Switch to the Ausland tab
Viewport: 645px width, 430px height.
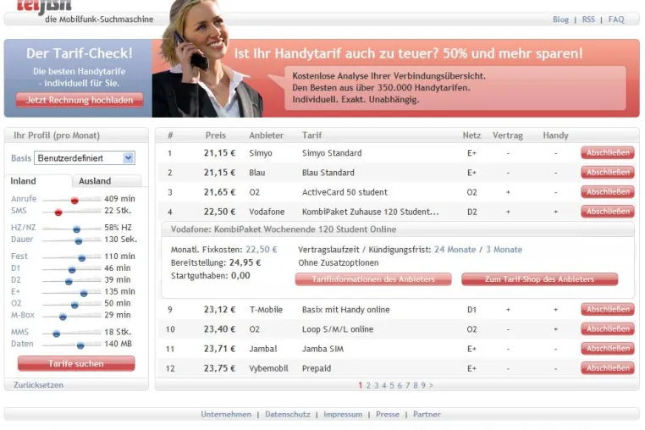click(107, 181)
